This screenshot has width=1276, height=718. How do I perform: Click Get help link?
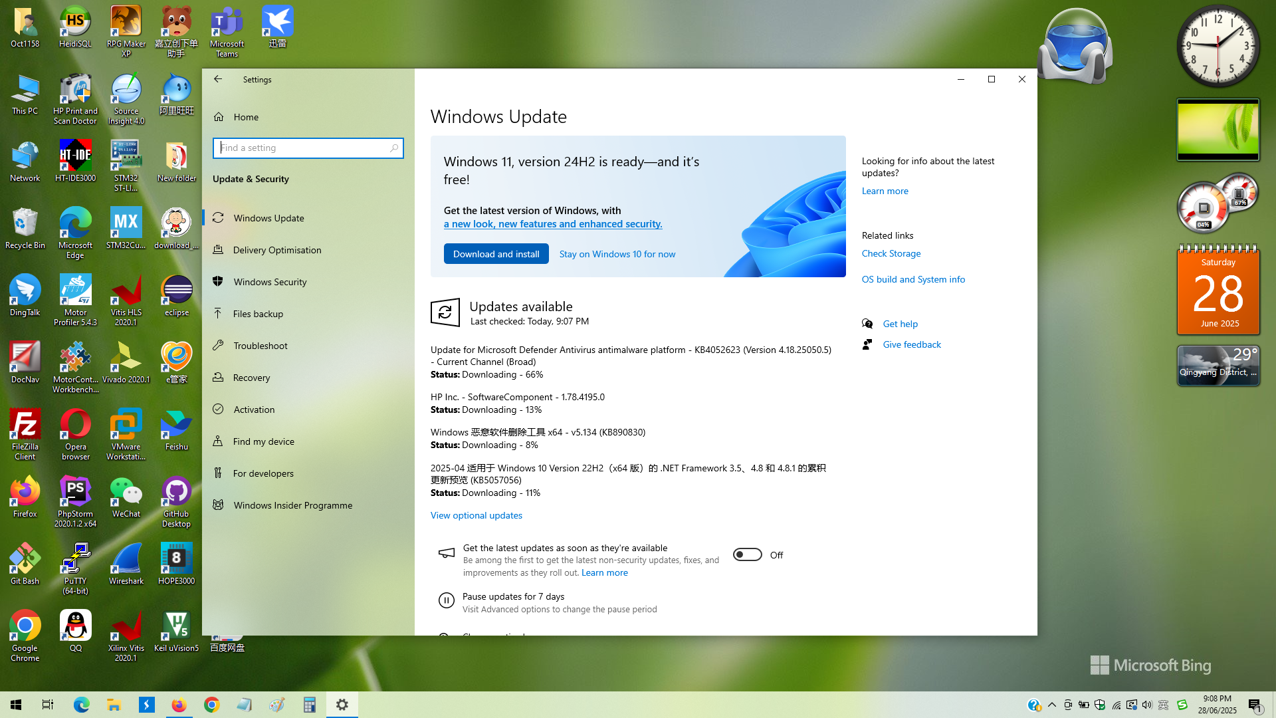pos(900,324)
